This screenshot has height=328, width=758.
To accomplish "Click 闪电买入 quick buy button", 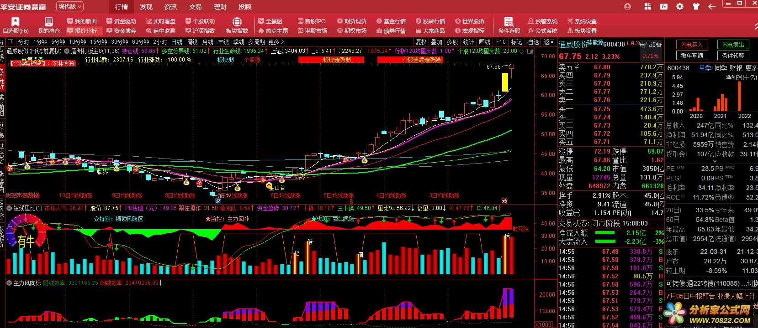I will 692,45.
